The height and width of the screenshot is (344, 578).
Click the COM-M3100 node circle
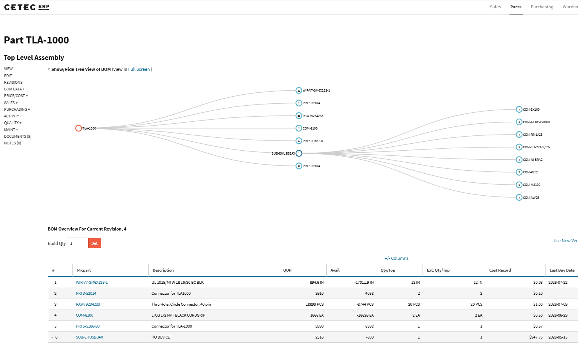(x=519, y=185)
